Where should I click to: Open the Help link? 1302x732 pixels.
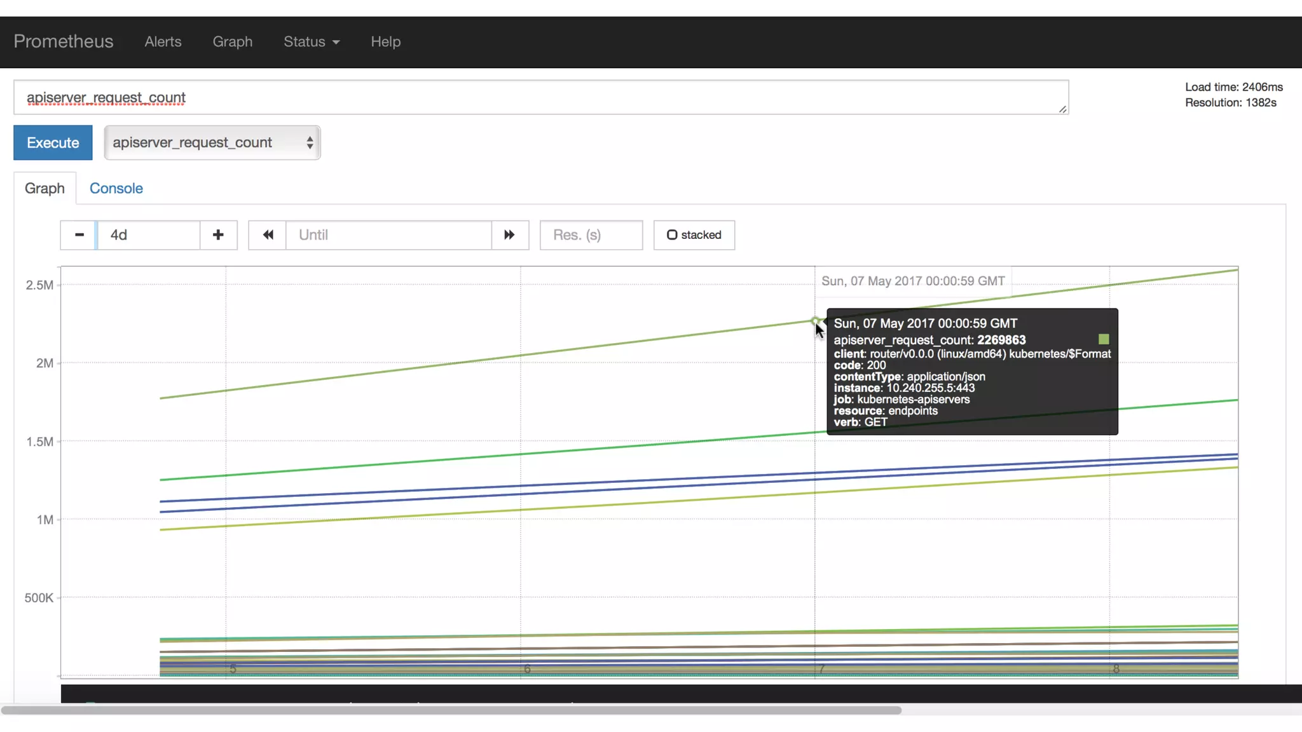[x=385, y=42]
